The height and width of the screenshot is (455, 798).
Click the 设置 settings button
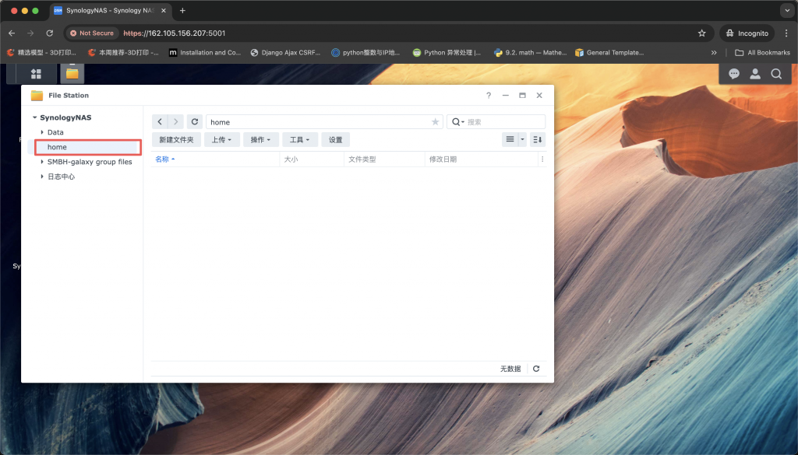tap(335, 140)
